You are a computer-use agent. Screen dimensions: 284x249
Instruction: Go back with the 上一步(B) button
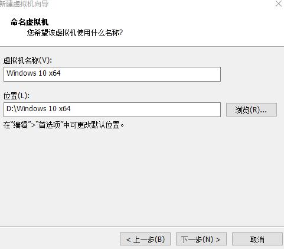[145, 239]
